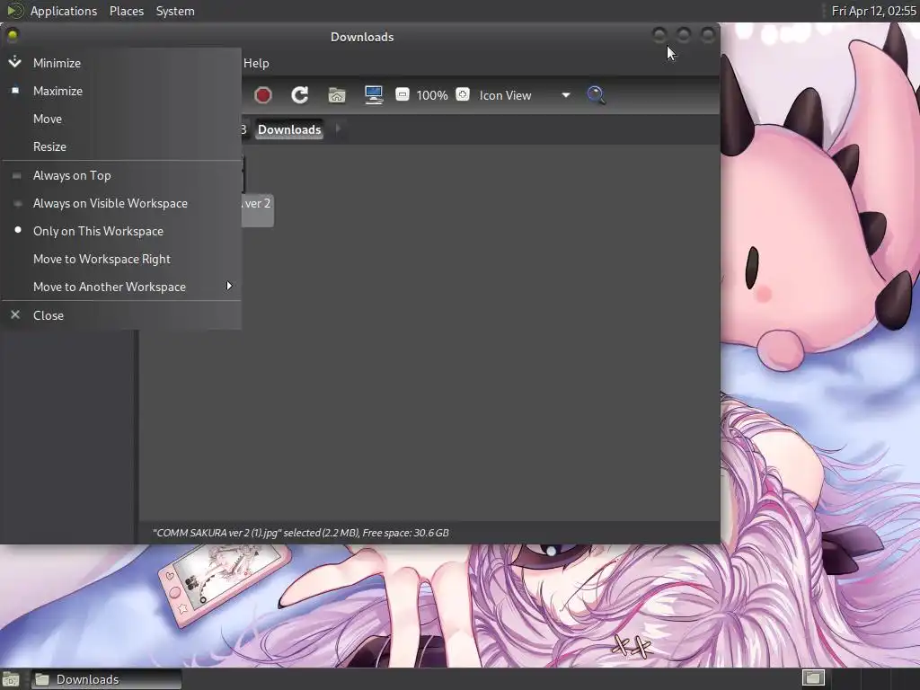
Task: Open the Applications menu
Action: tap(64, 11)
